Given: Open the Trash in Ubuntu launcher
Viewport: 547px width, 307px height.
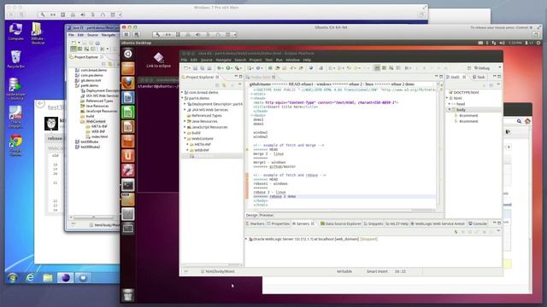Looking at the screenshot, I should [x=127, y=295].
